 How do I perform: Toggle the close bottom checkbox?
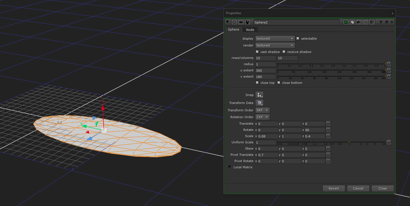pyautogui.click(x=279, y=82)
